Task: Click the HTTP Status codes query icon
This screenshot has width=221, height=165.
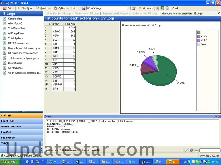Action: [x=5, y=43]
